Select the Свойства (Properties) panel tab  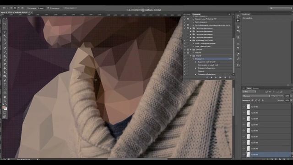(246, 14)
